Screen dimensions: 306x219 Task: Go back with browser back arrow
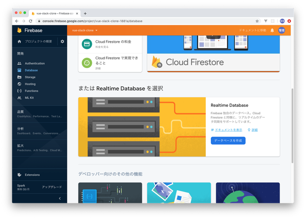[17, 21]
